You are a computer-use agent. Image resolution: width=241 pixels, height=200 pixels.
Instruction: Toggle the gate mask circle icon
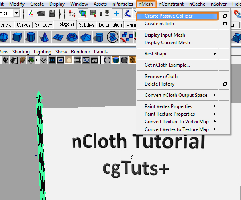pos(69,60)
